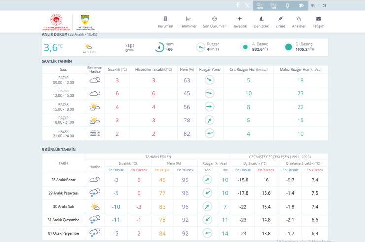
Task: Go to the İletişim contact page
Action: [318, 22]
